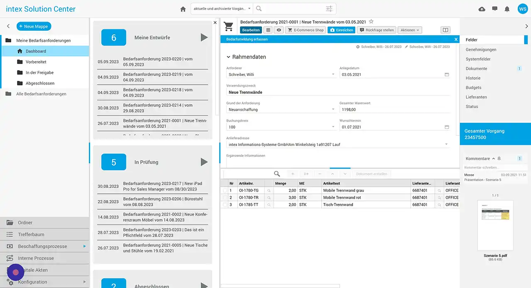This screenshot has height=288, width=531.
Task: Expand Grund der Anforderung dropdown
Action: pos(333,110)
